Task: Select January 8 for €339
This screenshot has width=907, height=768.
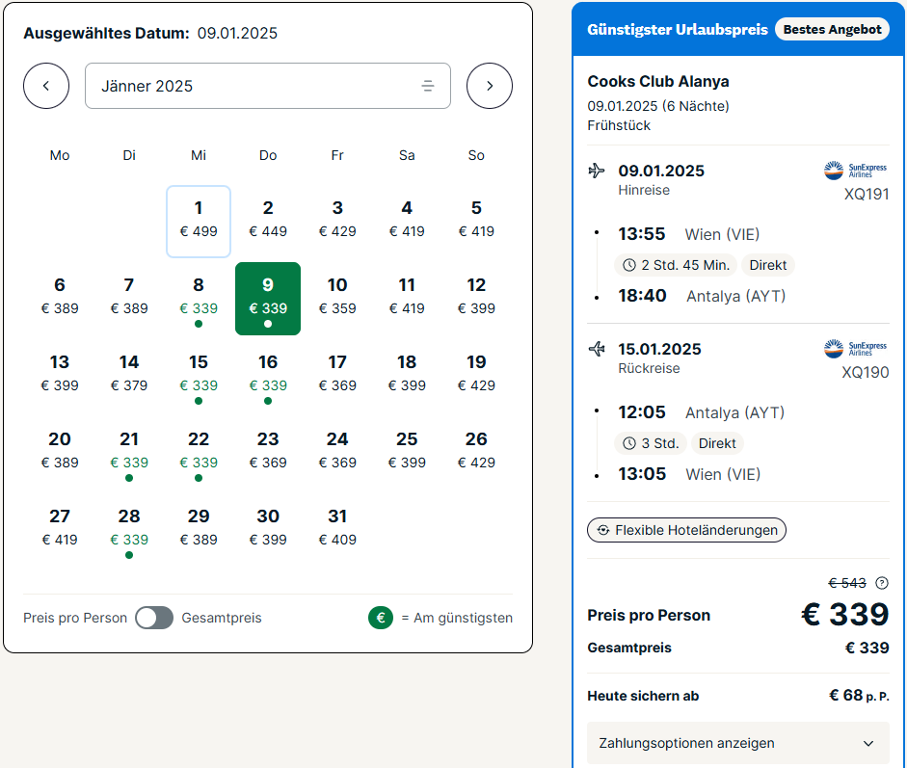Action: pos(199,299)
